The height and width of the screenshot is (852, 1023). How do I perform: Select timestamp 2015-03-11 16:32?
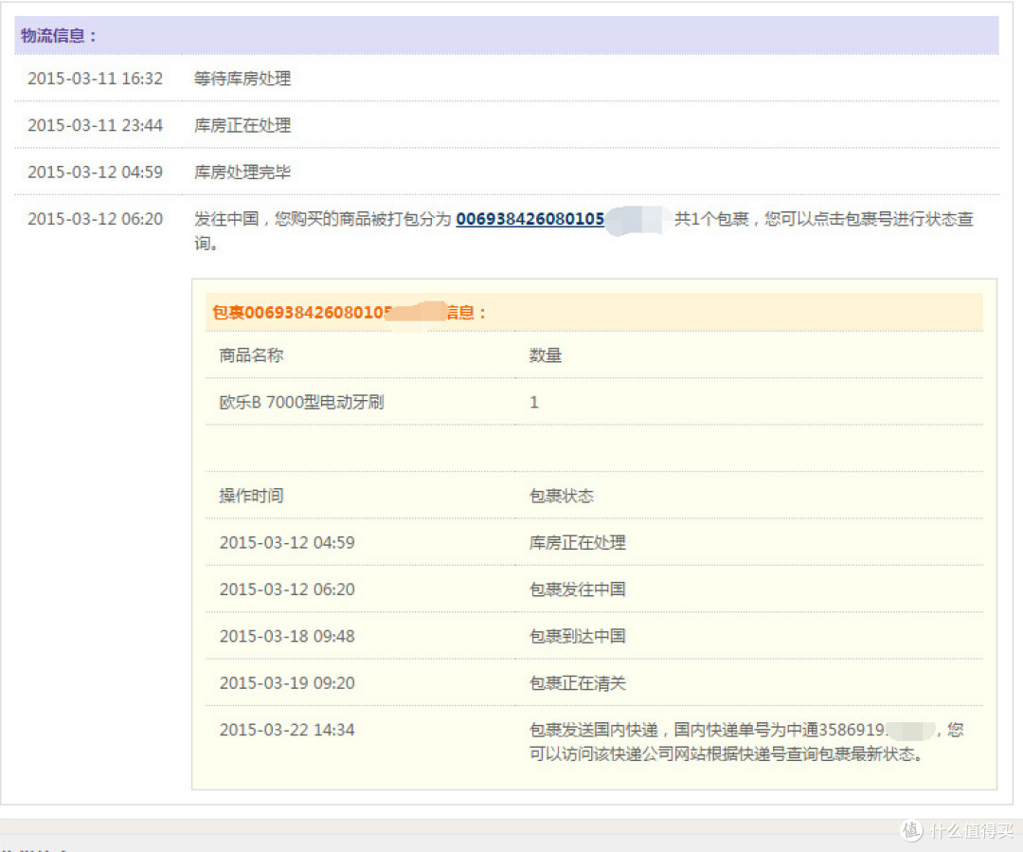click(x=96, y=79)
